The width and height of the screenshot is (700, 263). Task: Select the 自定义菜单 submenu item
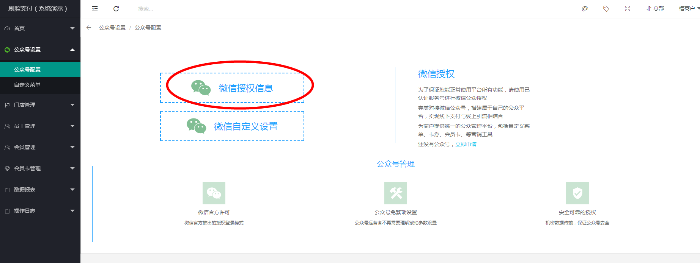point(40,85)
